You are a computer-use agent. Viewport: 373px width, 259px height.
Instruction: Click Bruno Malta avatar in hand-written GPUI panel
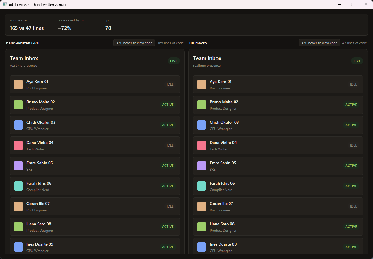pyautogui.click(x=18, y=105)
